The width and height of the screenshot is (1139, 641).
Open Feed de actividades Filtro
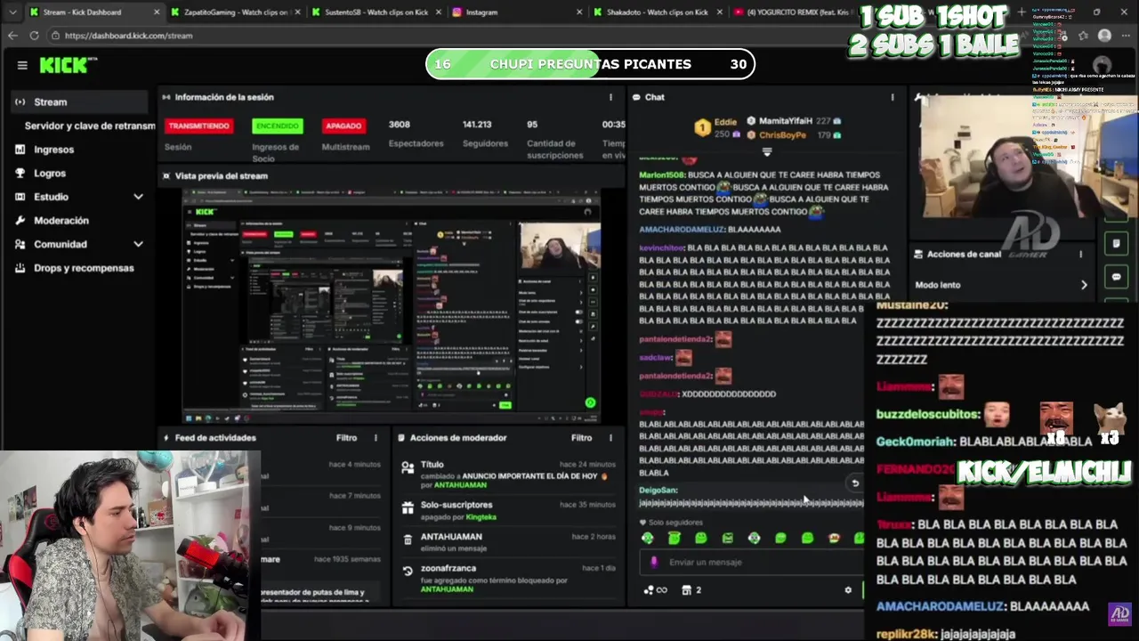click(346, 437)
